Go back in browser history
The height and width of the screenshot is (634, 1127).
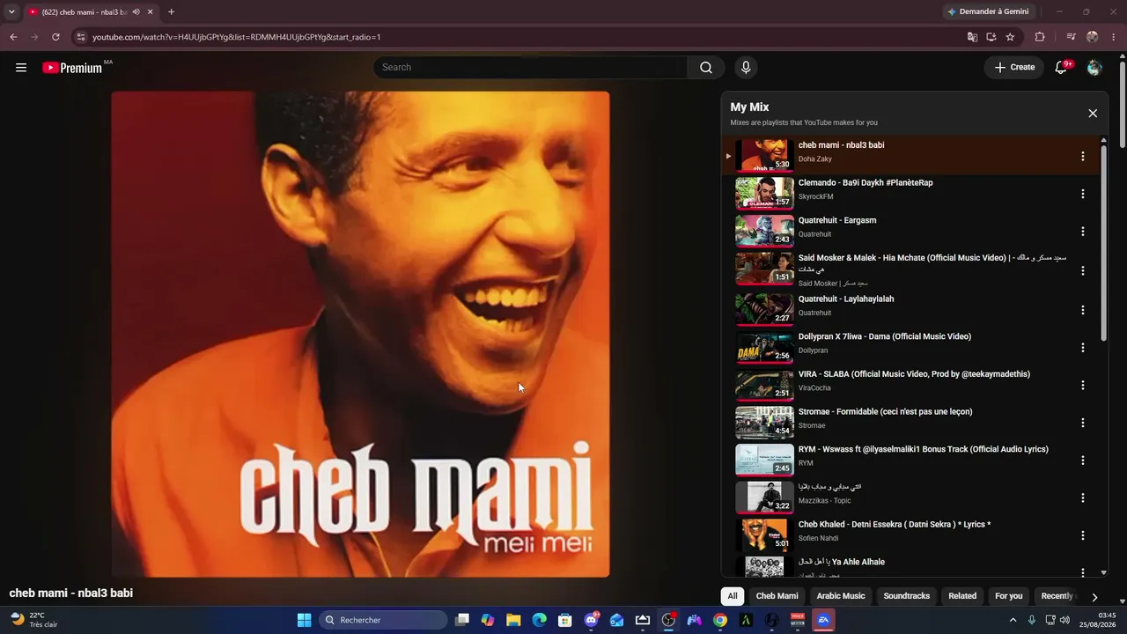pos(13,37)
